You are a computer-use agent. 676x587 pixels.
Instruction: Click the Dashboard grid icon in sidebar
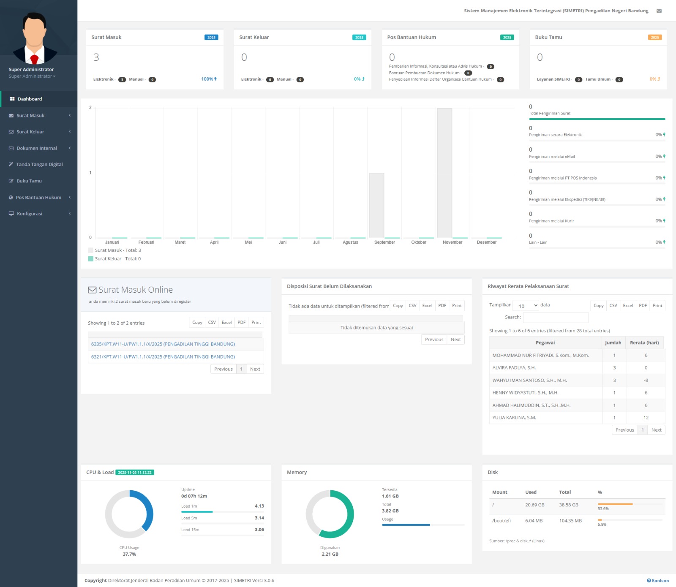12,99
